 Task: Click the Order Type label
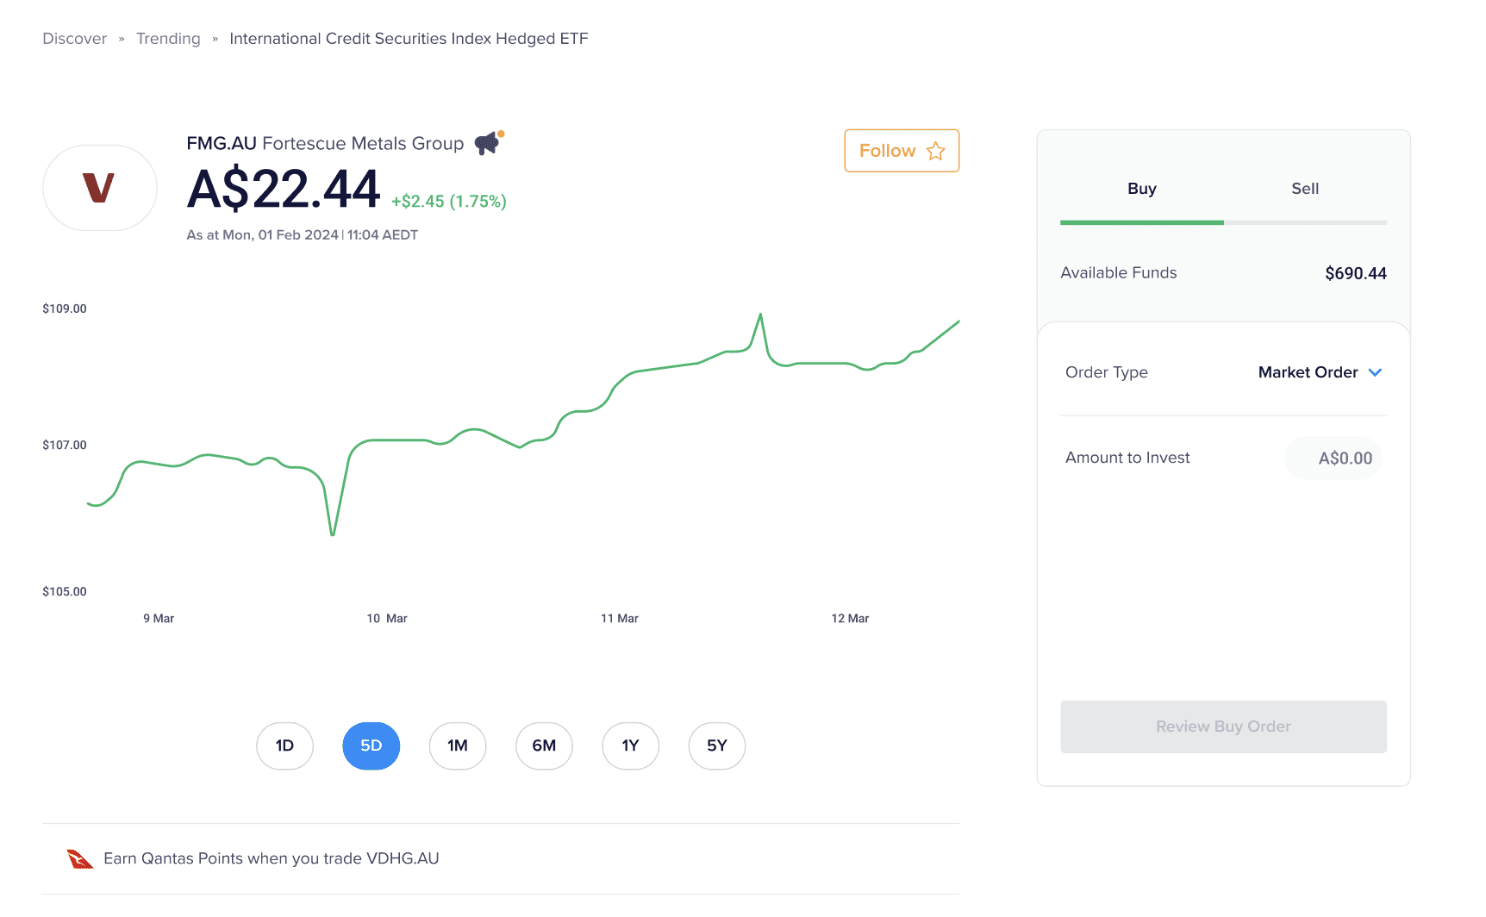coord(1107,372)
